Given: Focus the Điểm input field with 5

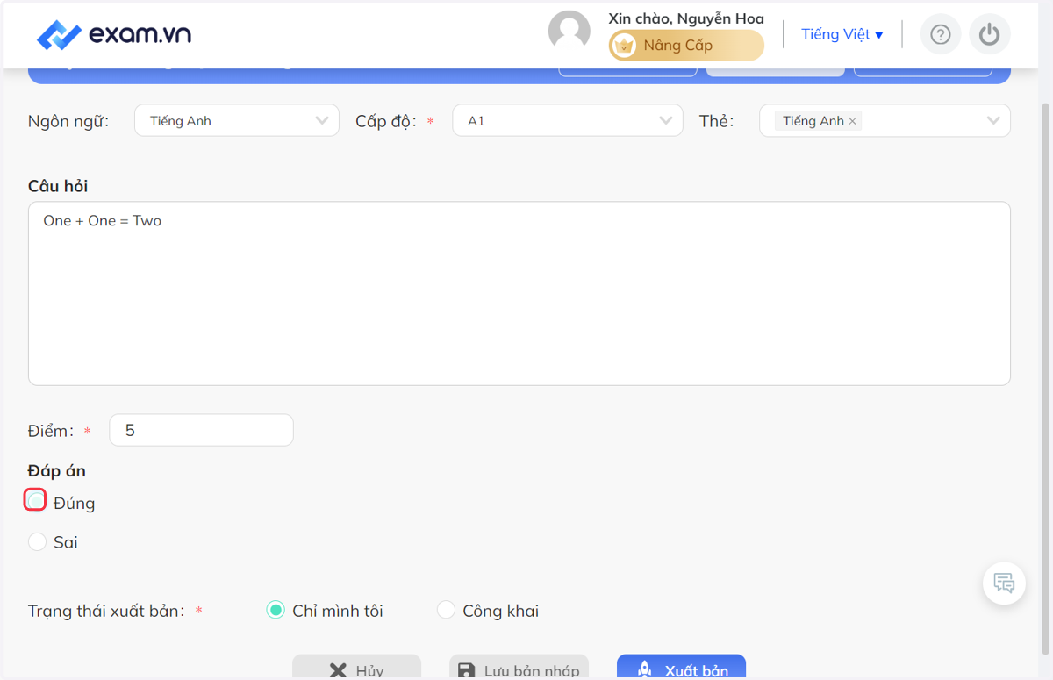Looking at the screenshot, I should coord(201,430).
